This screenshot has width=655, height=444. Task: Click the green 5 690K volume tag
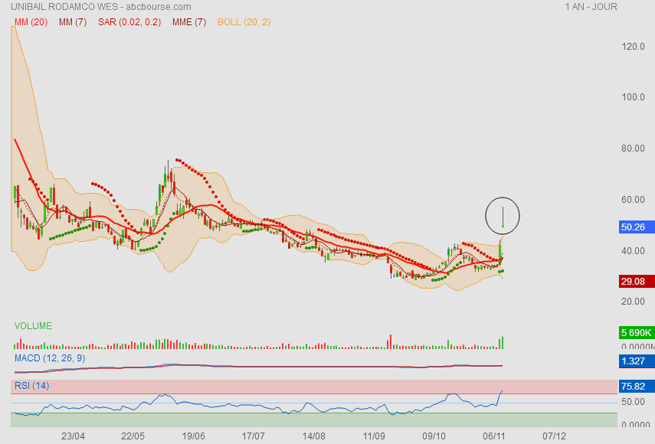(637, 332)
